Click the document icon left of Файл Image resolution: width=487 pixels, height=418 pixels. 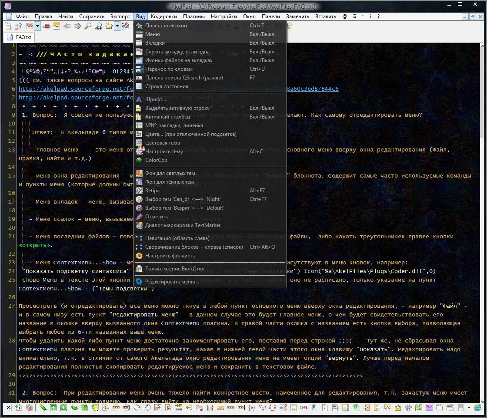(9, 16)
